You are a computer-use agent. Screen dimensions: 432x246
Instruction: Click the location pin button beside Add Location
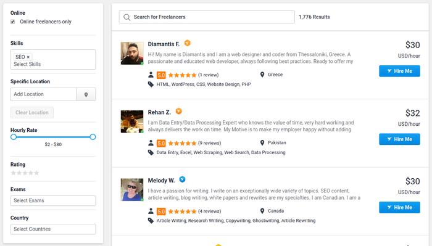(x=86, y=94)
